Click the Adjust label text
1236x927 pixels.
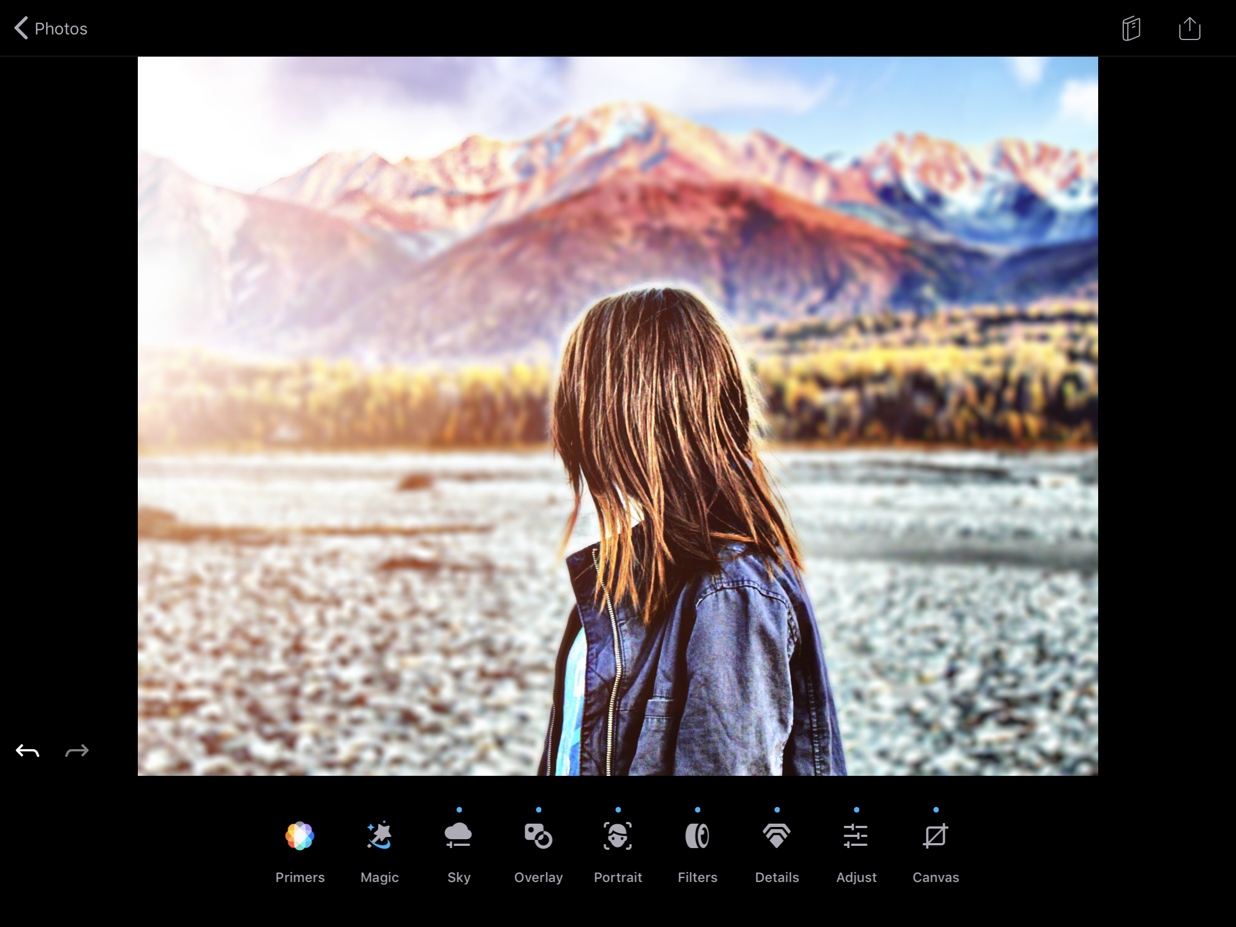coord(856,878)
